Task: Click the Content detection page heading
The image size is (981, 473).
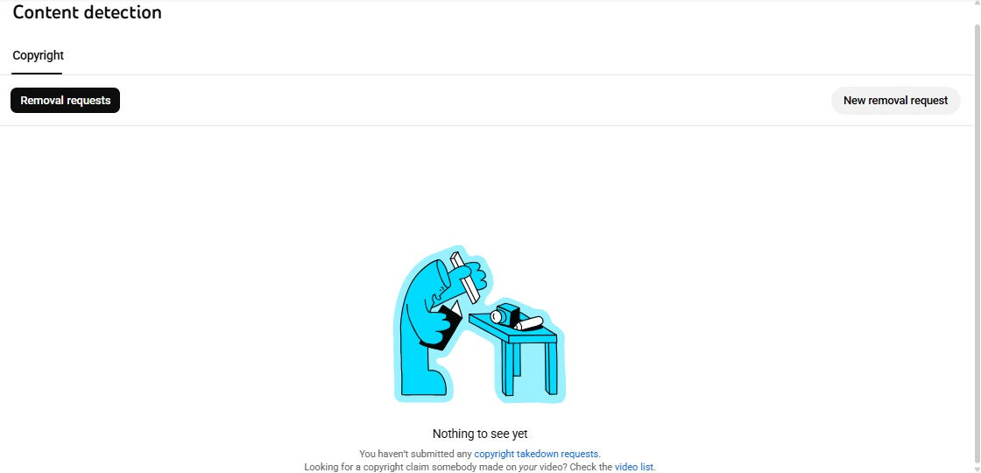Action: pyautogui.click(x=87, y=12)
